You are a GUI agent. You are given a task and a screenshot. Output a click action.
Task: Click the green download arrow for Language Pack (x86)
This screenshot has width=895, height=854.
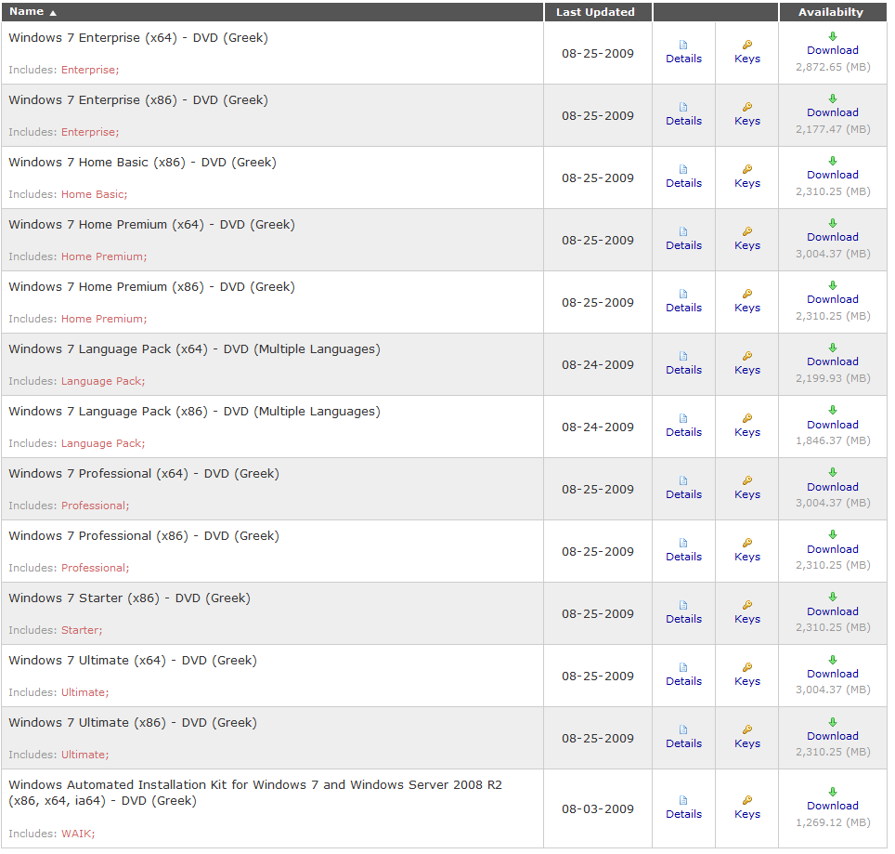[x=833, y=410]
